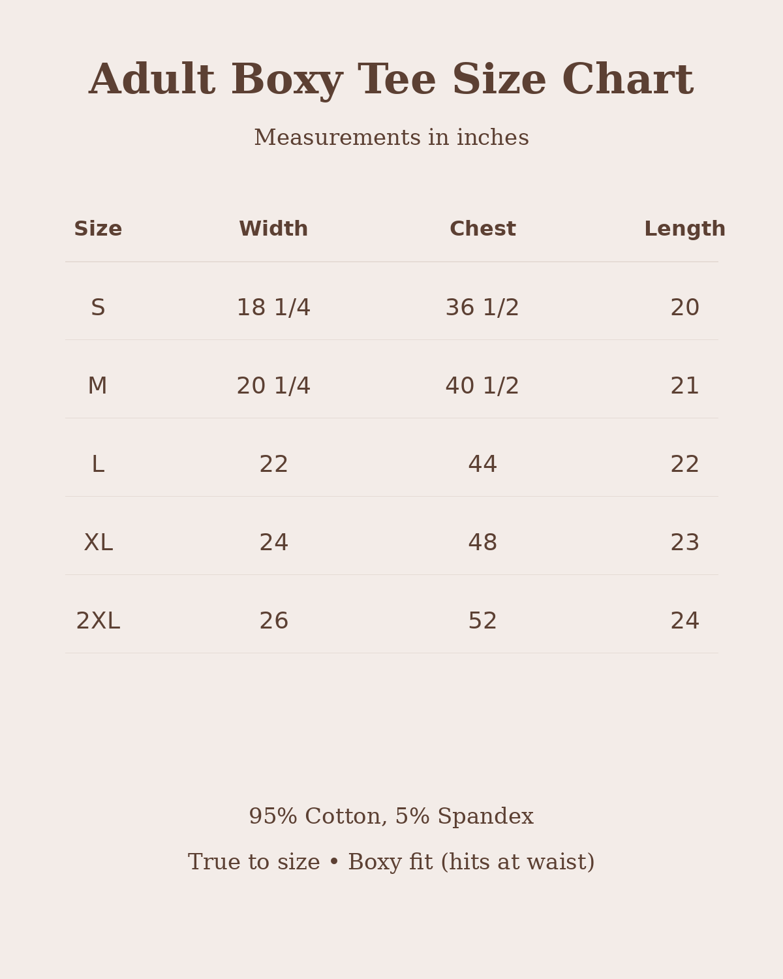Select the L size row label
Image resolution: width=783 pixels, height=979 pixels.
coord(98,464)
